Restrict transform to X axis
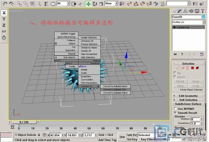The width and height of the screenshot is (209, 142). click(x=4, y=13)
